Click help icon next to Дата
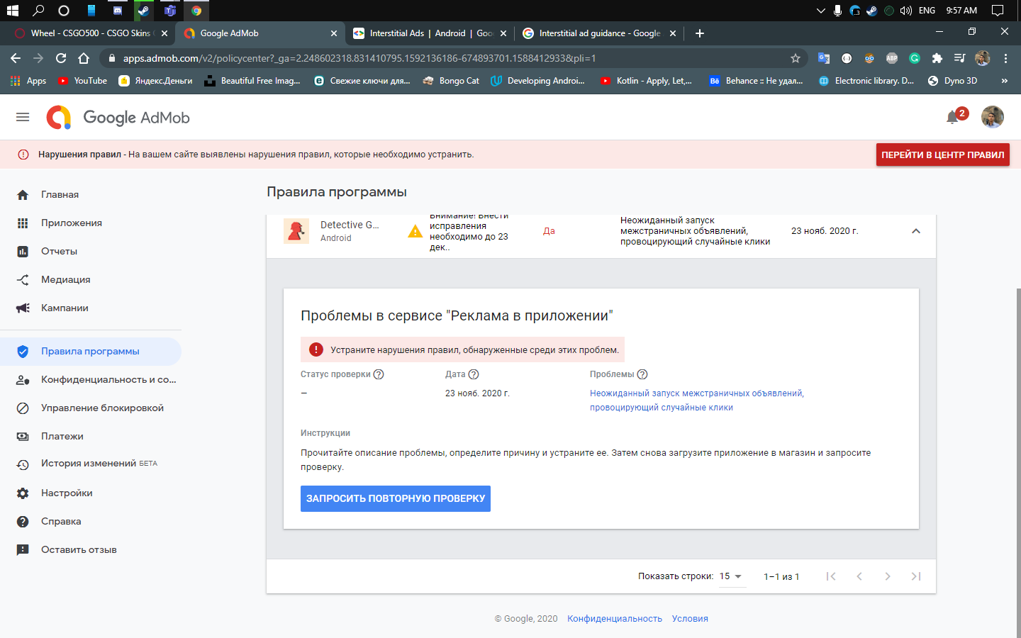The width and height of the screenshot is (1021, 638). (x=474, y=374)
